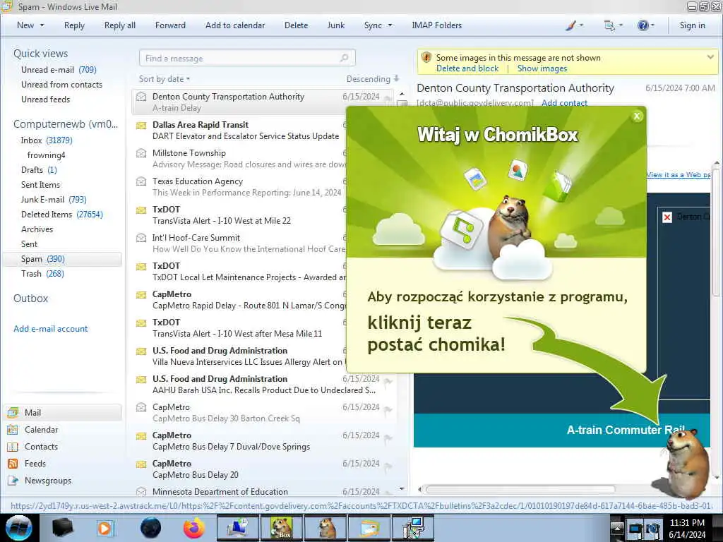Viewport: 723px width, 542px height.
Task: Click the Sign in button
Action: pyautogui.click(x=692, y=25)
